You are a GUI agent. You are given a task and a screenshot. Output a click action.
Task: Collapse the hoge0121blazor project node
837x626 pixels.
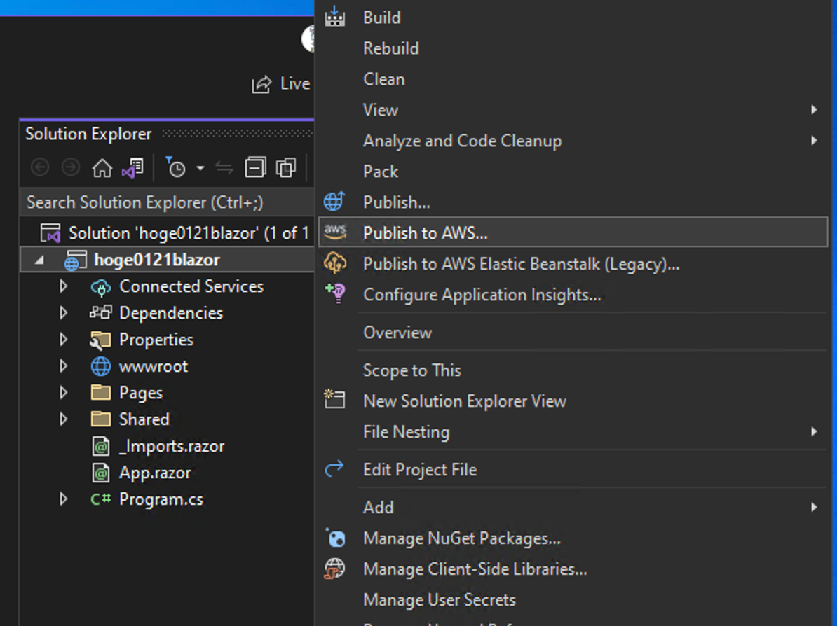coord(39,260)
